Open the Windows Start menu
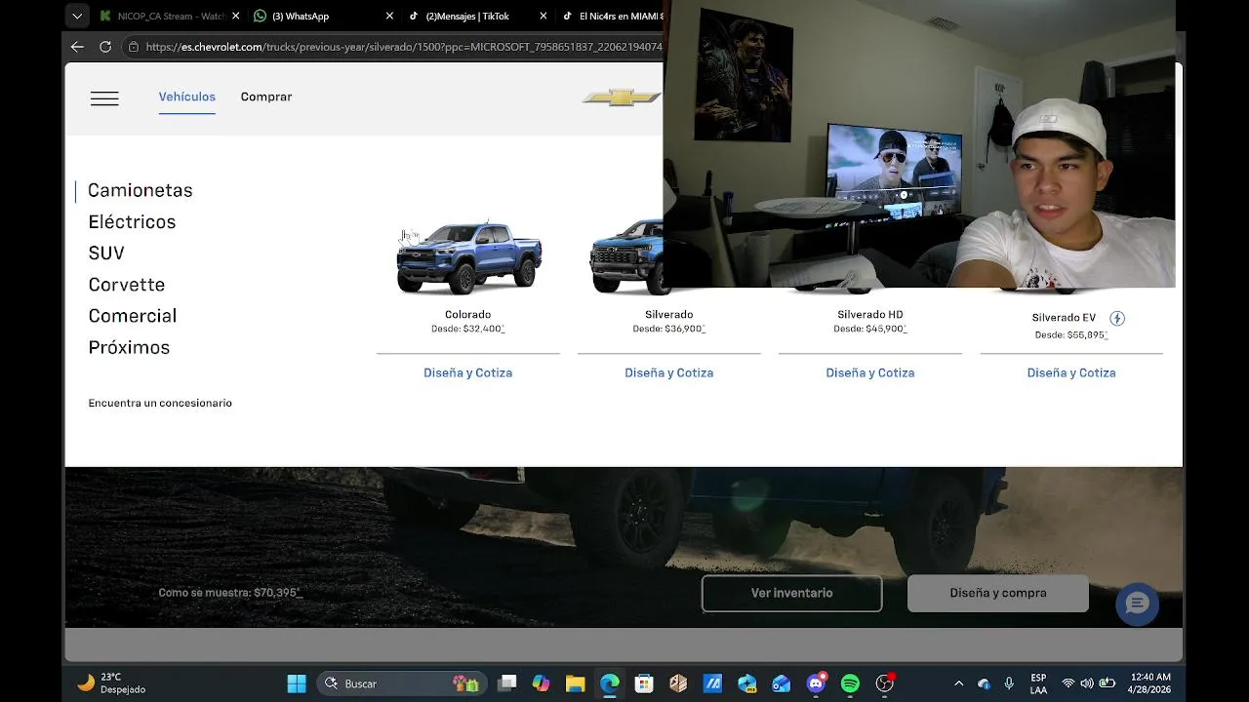The width and height of the screenshot is (1249, 702). 297,683
